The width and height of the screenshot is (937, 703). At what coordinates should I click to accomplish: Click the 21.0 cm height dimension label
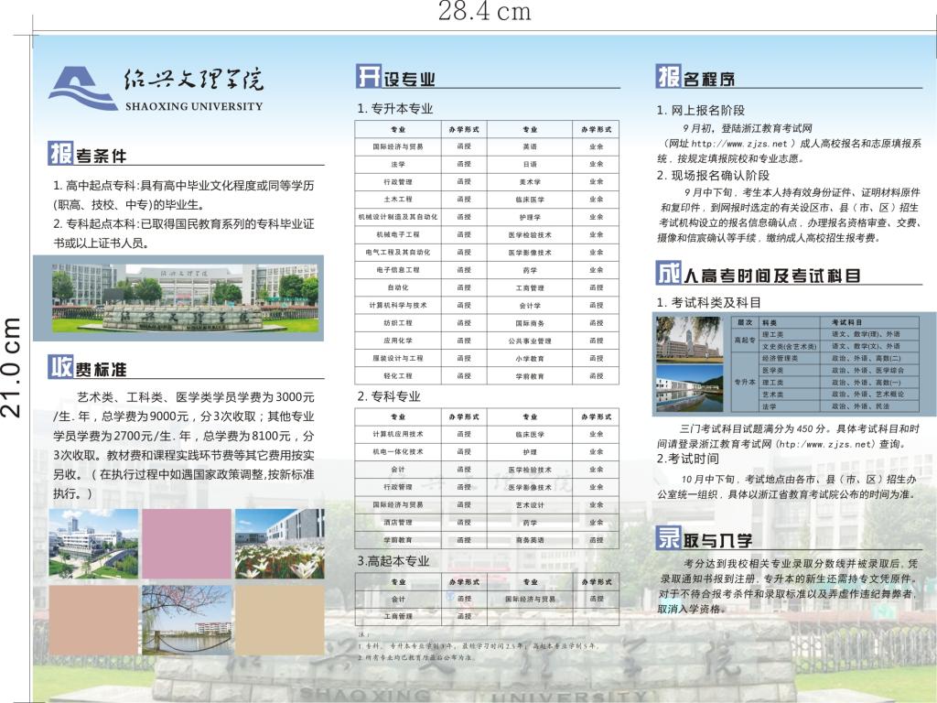(11, 366)
